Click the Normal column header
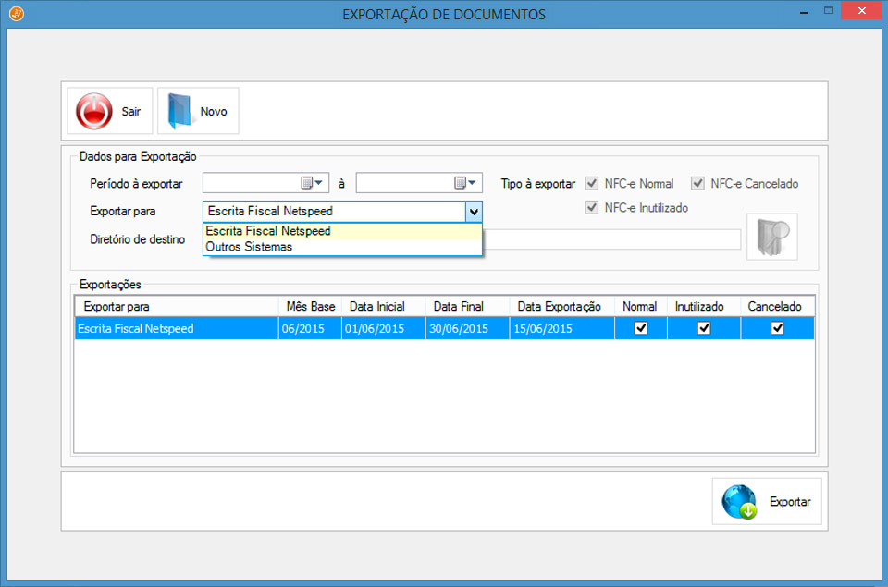Viewport: 888px width, 587px height. 641,307
